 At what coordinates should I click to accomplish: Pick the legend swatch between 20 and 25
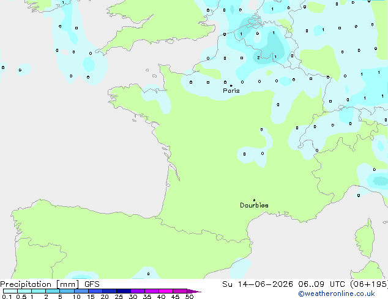(110, 291)
